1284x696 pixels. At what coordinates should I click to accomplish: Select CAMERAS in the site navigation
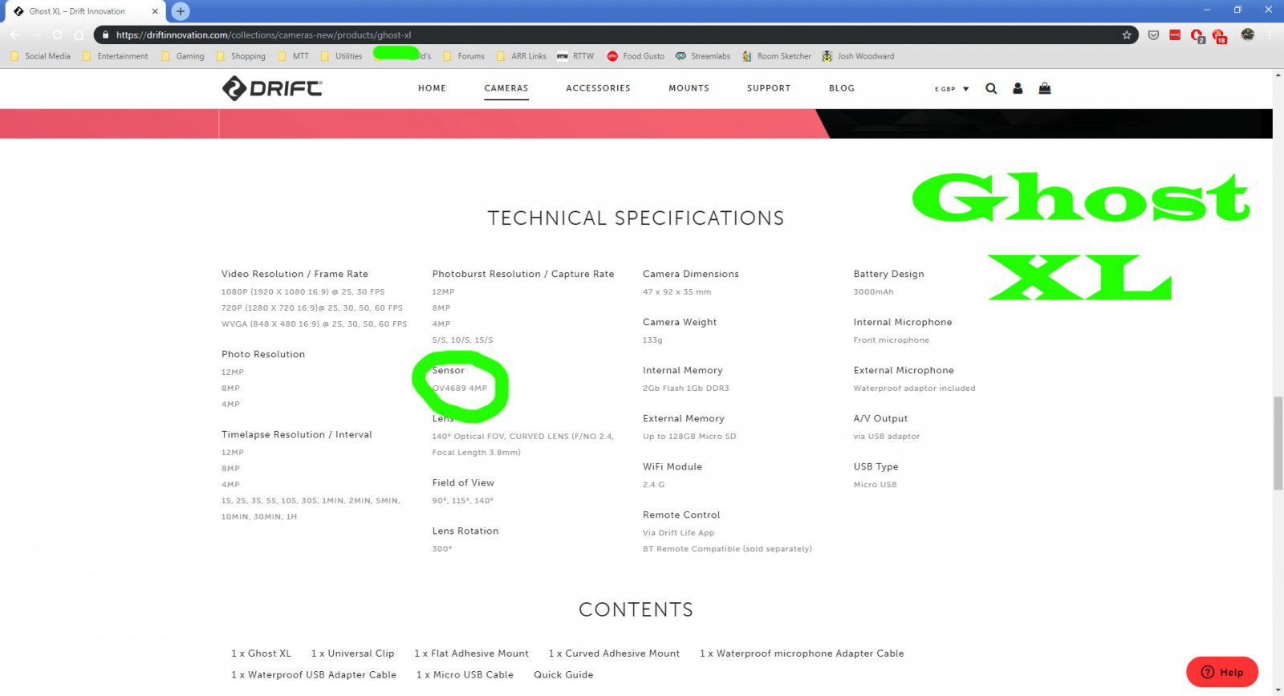click(506, 88)
